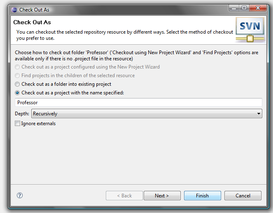Click the help question mark icon

[x=20, y=195]
